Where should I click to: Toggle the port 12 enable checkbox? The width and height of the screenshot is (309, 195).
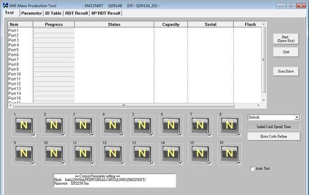tap(123, 163)
